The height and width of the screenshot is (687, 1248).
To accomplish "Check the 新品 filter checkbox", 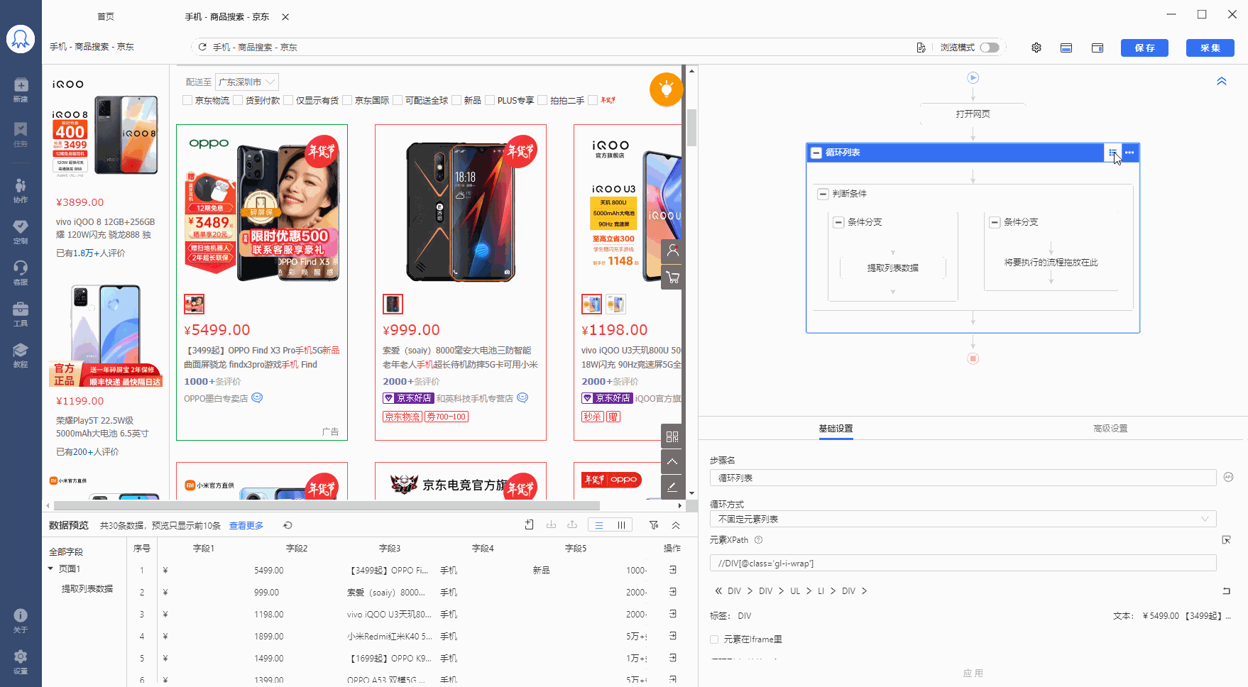I will point(456,101).
